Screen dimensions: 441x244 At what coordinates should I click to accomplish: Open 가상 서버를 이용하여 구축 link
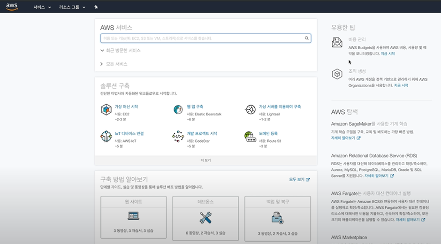(280, 107)
